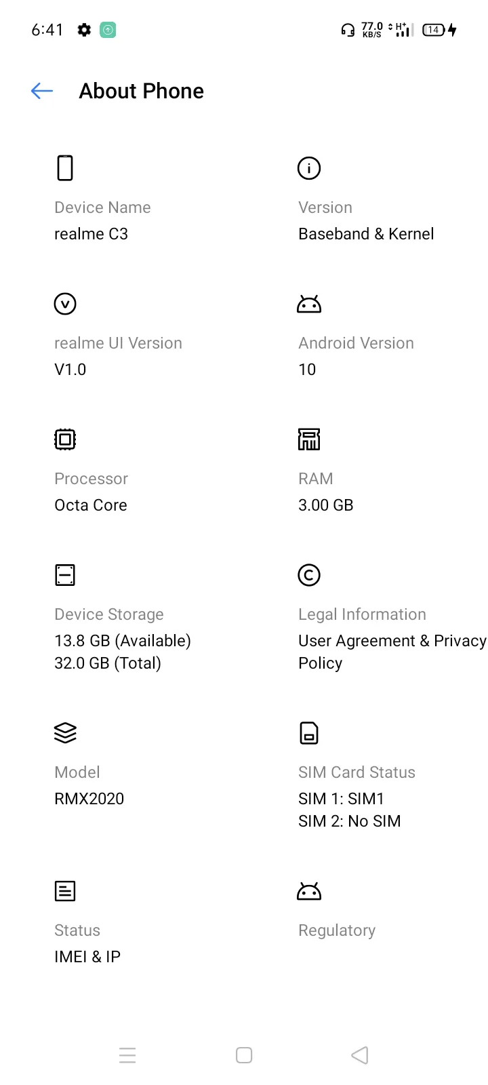Go back with the triangle navigation button

point(360,1055)
